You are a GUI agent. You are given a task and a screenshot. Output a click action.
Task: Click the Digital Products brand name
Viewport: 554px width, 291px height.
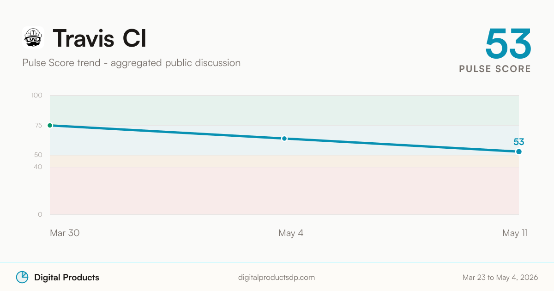point(66,278)
